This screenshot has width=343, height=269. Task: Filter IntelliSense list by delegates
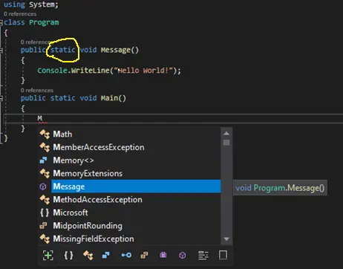[163, 255]
